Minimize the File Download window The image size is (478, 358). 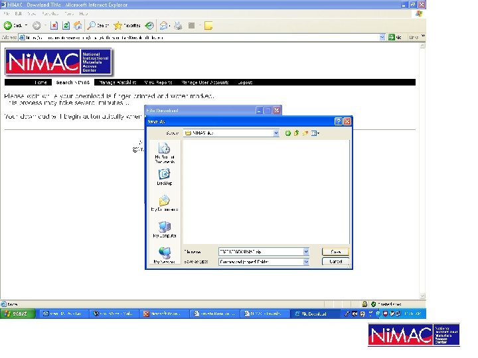[259, 110]
